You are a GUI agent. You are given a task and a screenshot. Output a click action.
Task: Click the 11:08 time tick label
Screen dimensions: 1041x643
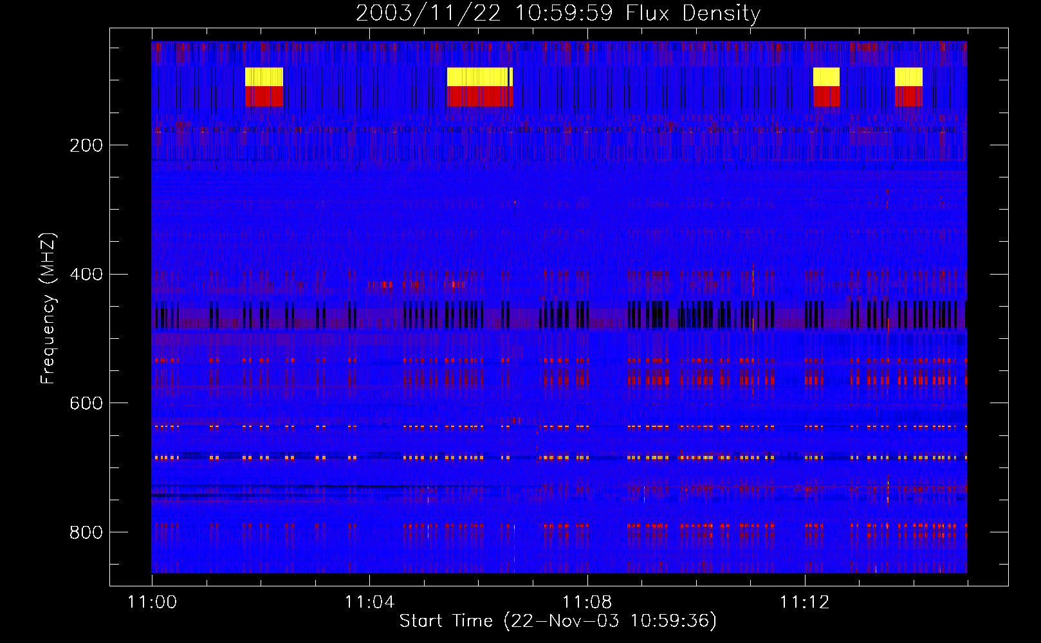coord(587,602)
